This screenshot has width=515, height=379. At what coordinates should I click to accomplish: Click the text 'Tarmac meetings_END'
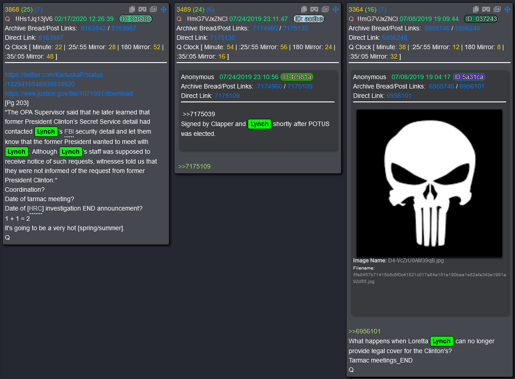381,361
